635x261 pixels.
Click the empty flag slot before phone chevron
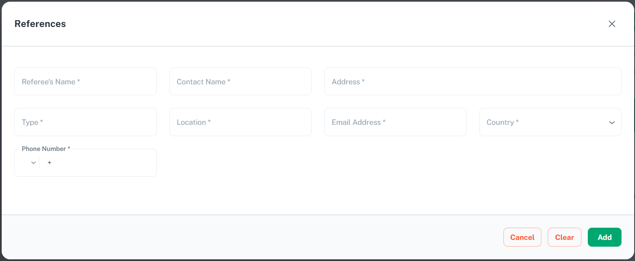25,163
